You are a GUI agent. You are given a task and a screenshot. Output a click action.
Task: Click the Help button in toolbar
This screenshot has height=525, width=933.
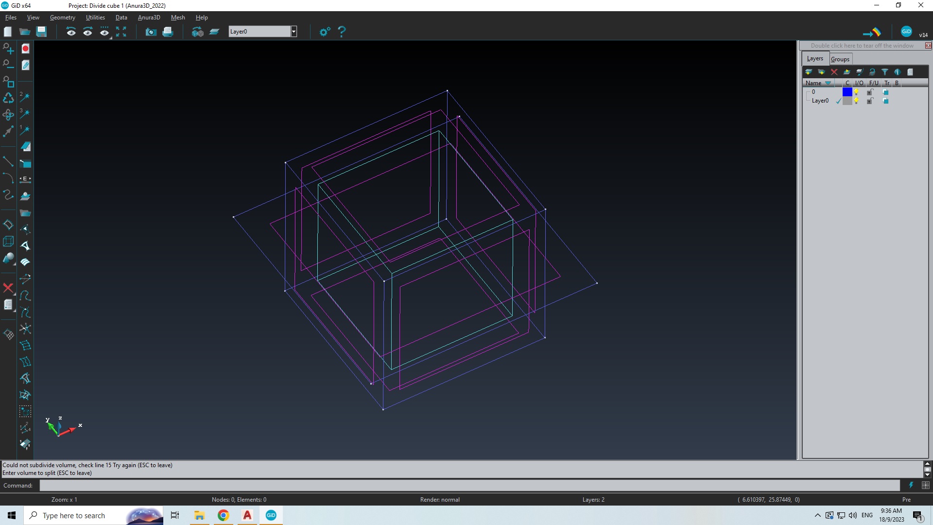[341, 32]
